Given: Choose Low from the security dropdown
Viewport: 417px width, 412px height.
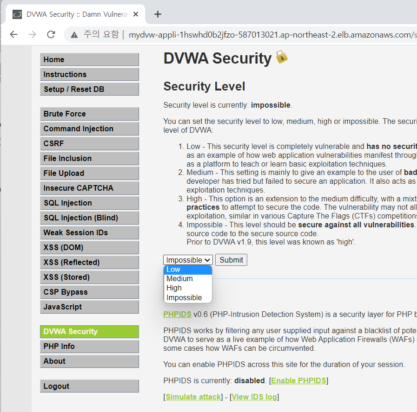Looking at the screenshot, I should coord(188,270).
